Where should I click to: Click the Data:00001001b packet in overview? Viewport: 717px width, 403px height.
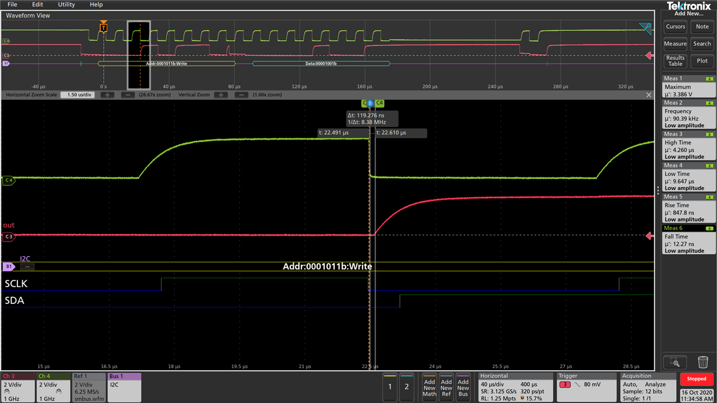321,64
